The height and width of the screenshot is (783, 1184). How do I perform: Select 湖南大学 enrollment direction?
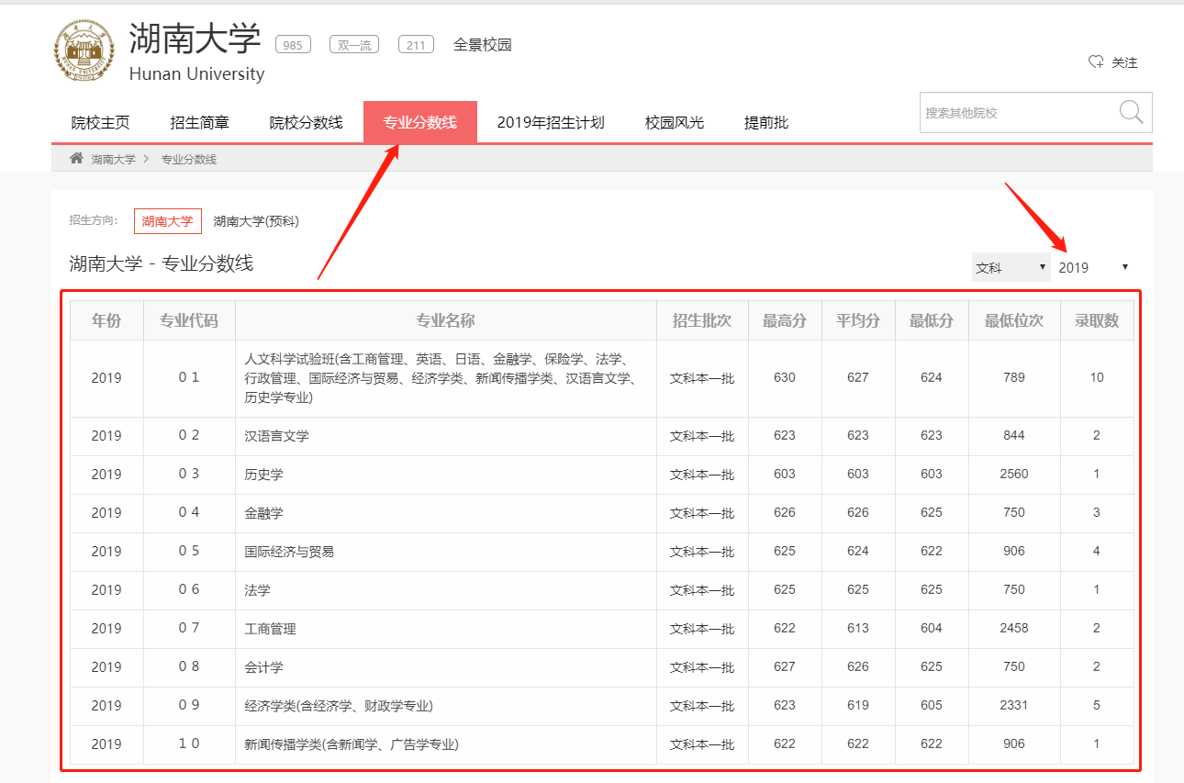[x=168, y=221]
